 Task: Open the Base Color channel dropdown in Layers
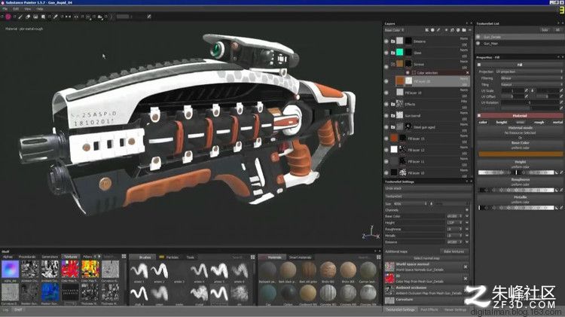tap(395, 30)
